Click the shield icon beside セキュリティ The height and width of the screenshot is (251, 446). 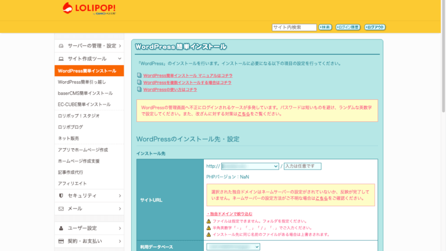point(61,195)
